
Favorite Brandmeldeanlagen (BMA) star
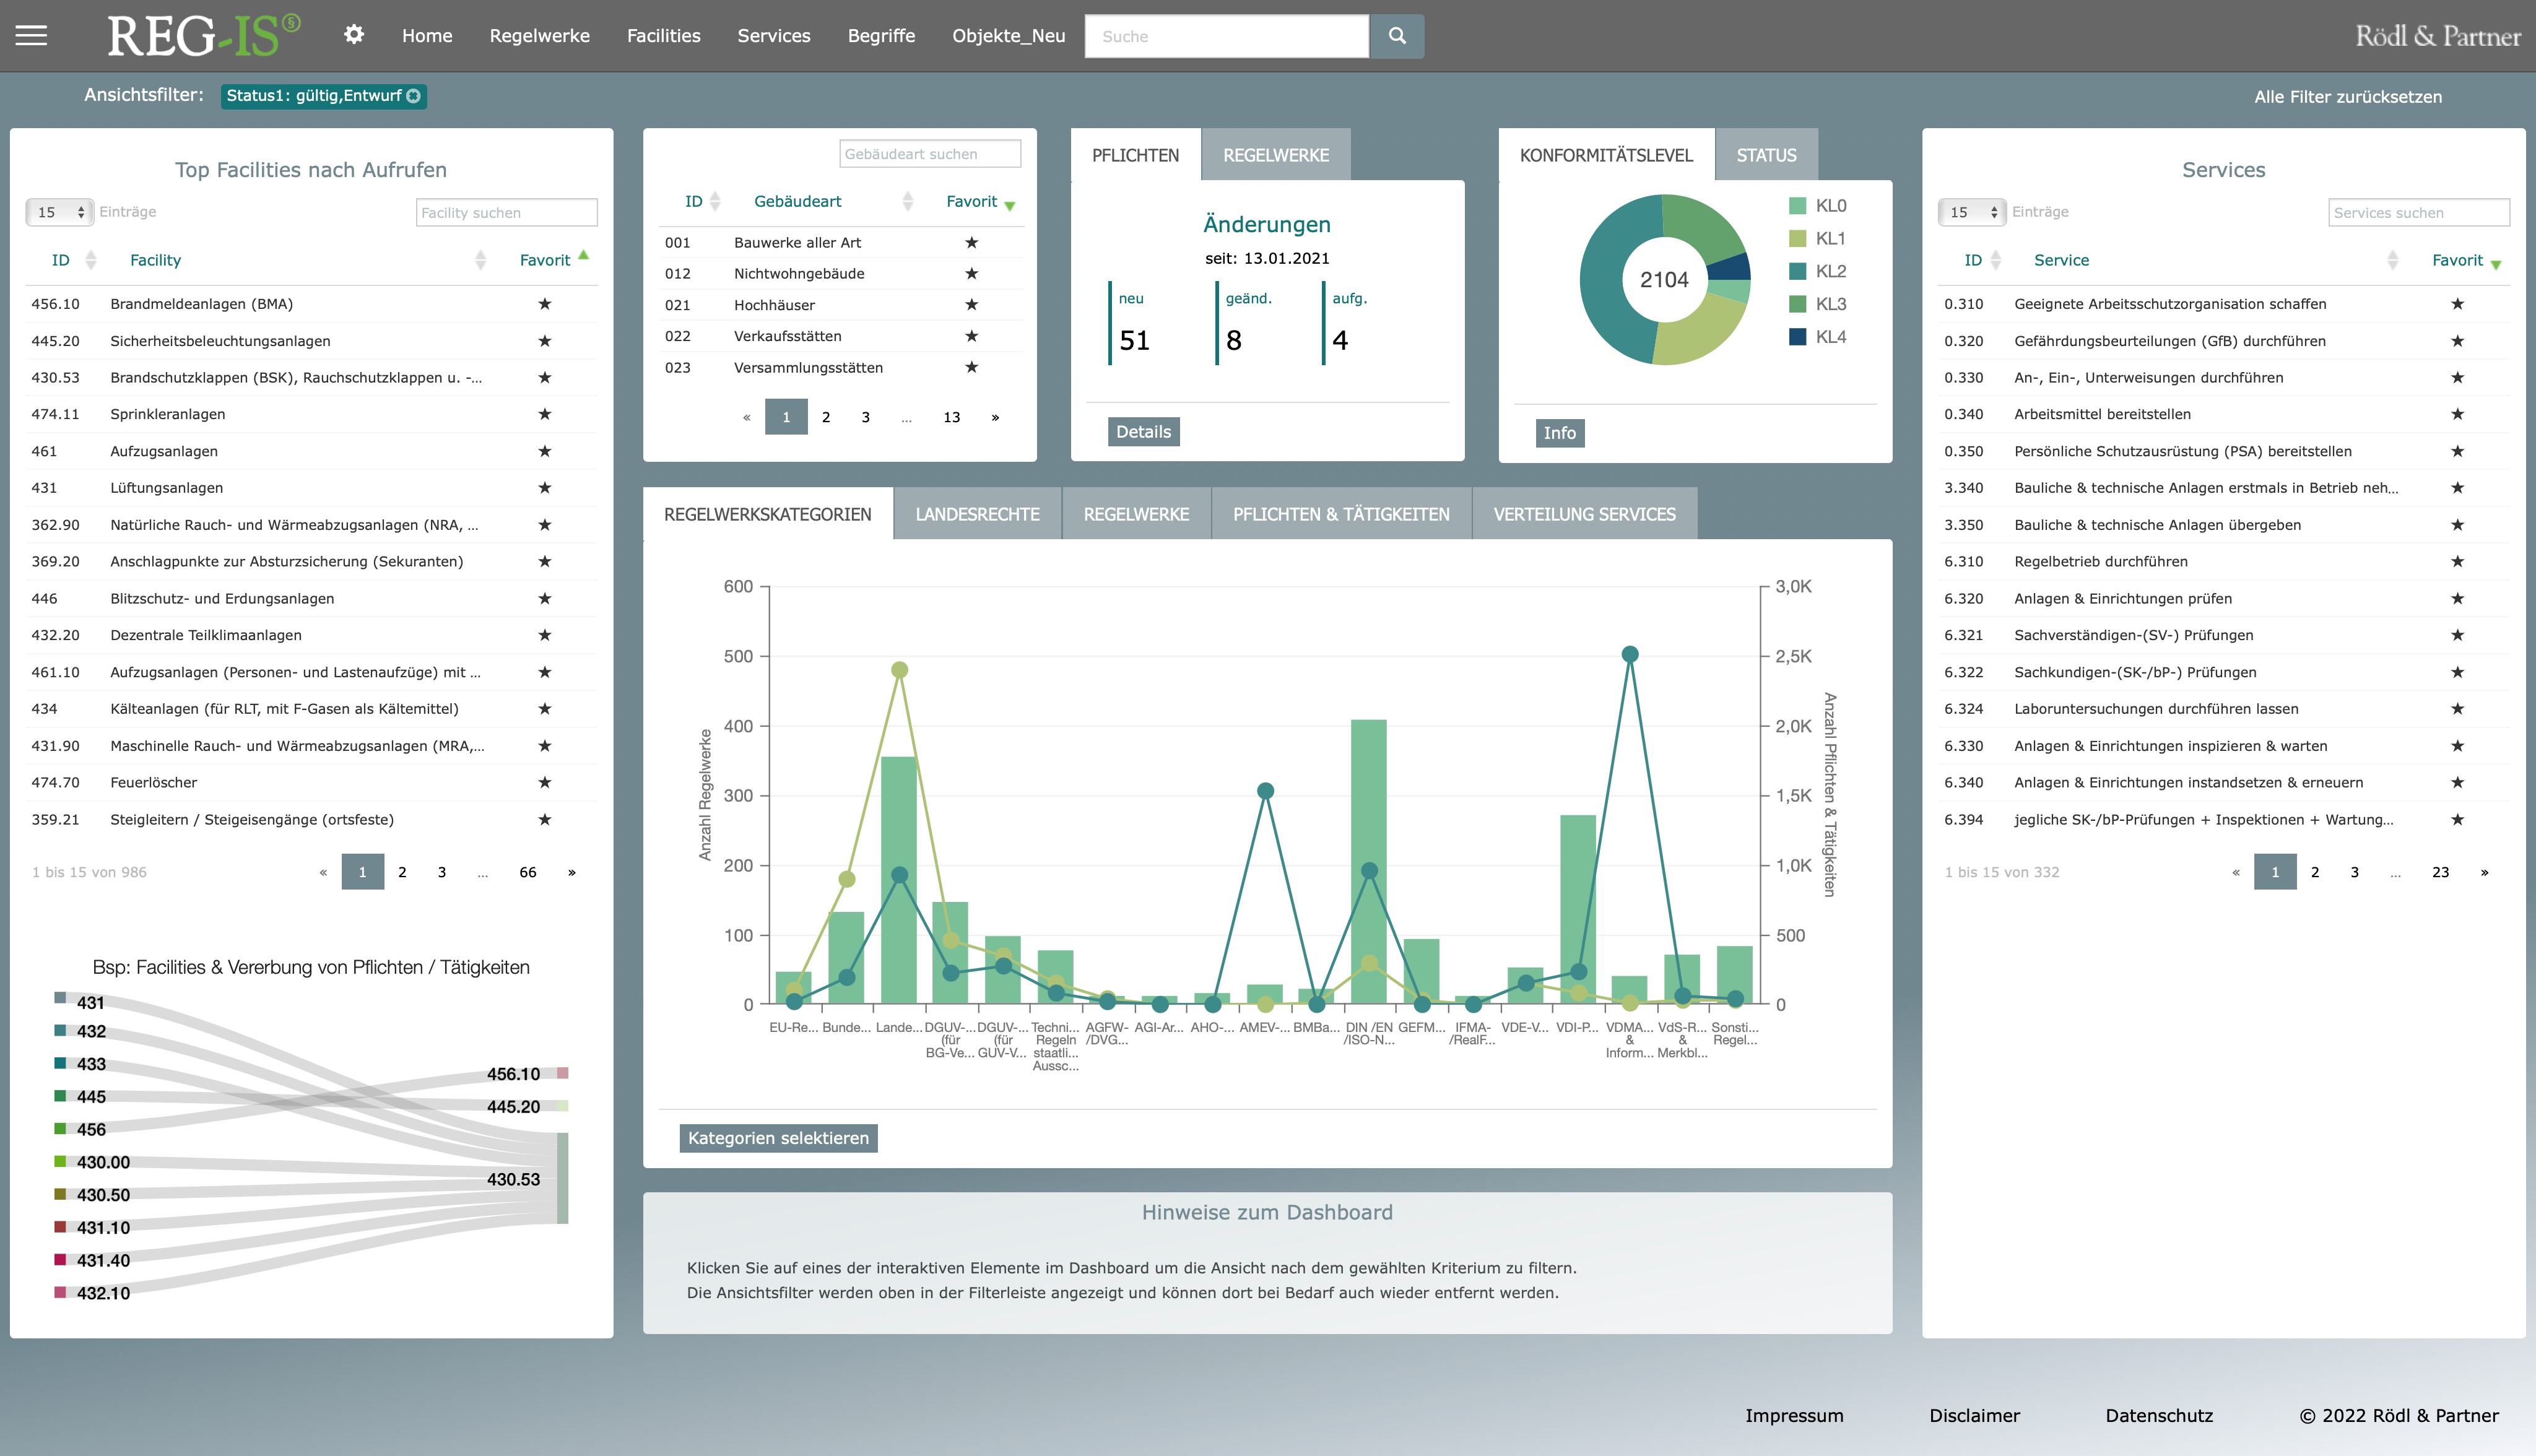coord(545,304)
